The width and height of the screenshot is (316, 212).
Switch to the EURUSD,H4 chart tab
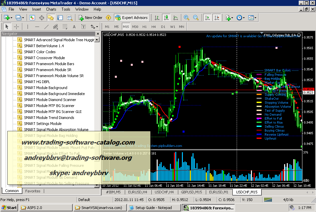point(138,192)
